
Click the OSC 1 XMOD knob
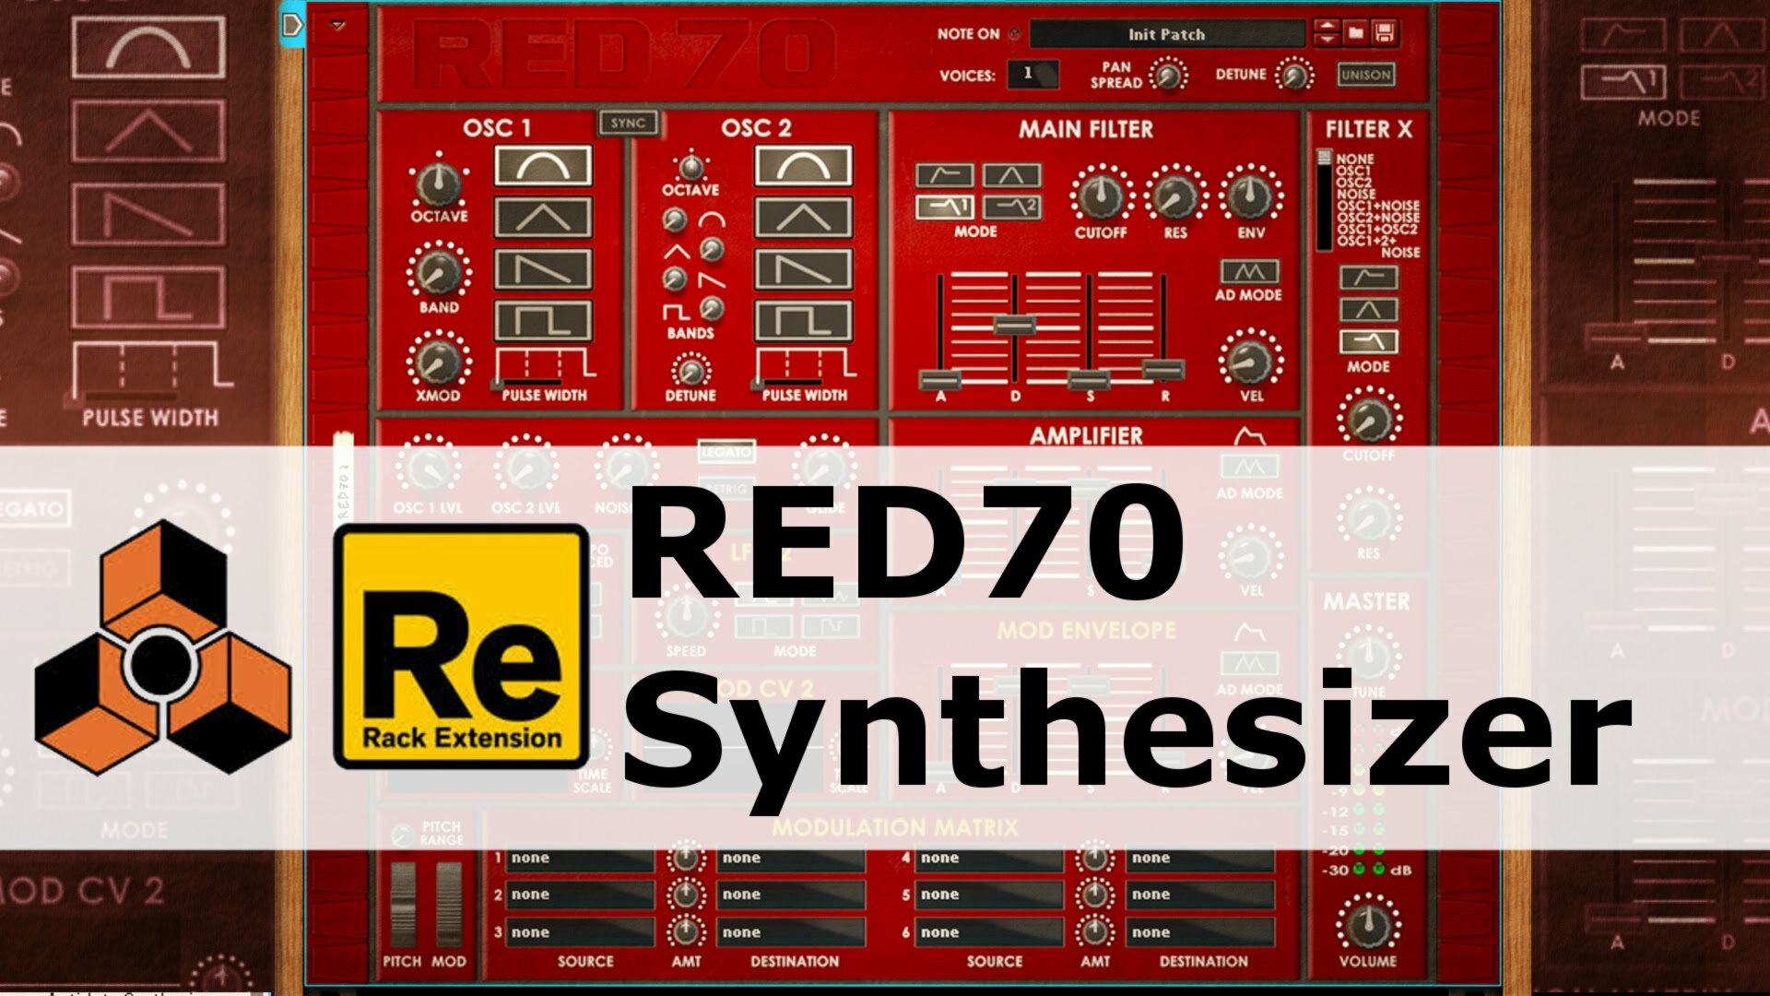(x=439, y=362)
